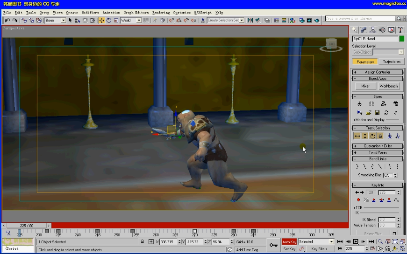Screen dimensions: 407x254
Task: Open the Modify command panel tab
Action: tap(364, 30)
